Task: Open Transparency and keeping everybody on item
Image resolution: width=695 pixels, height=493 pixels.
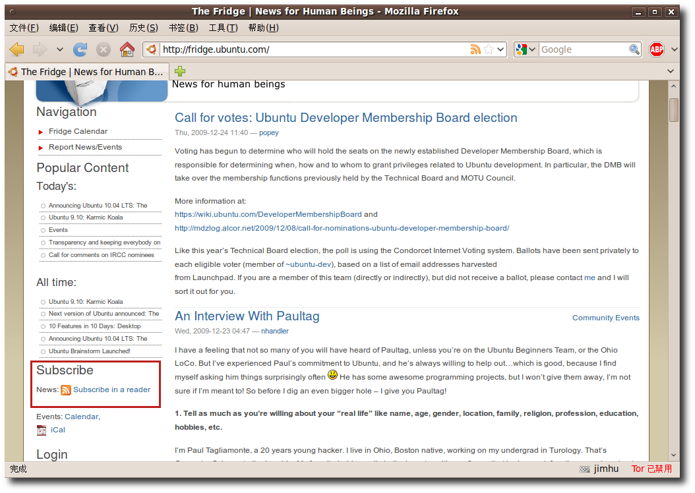Action: [105, 243]
